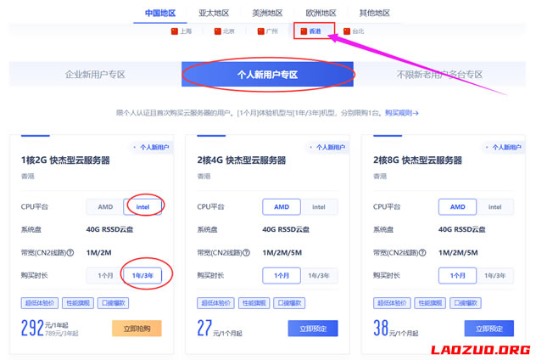536x360 pixels.
Task: Switch to the 亚太地区 region tab
Action: (214, 14)
